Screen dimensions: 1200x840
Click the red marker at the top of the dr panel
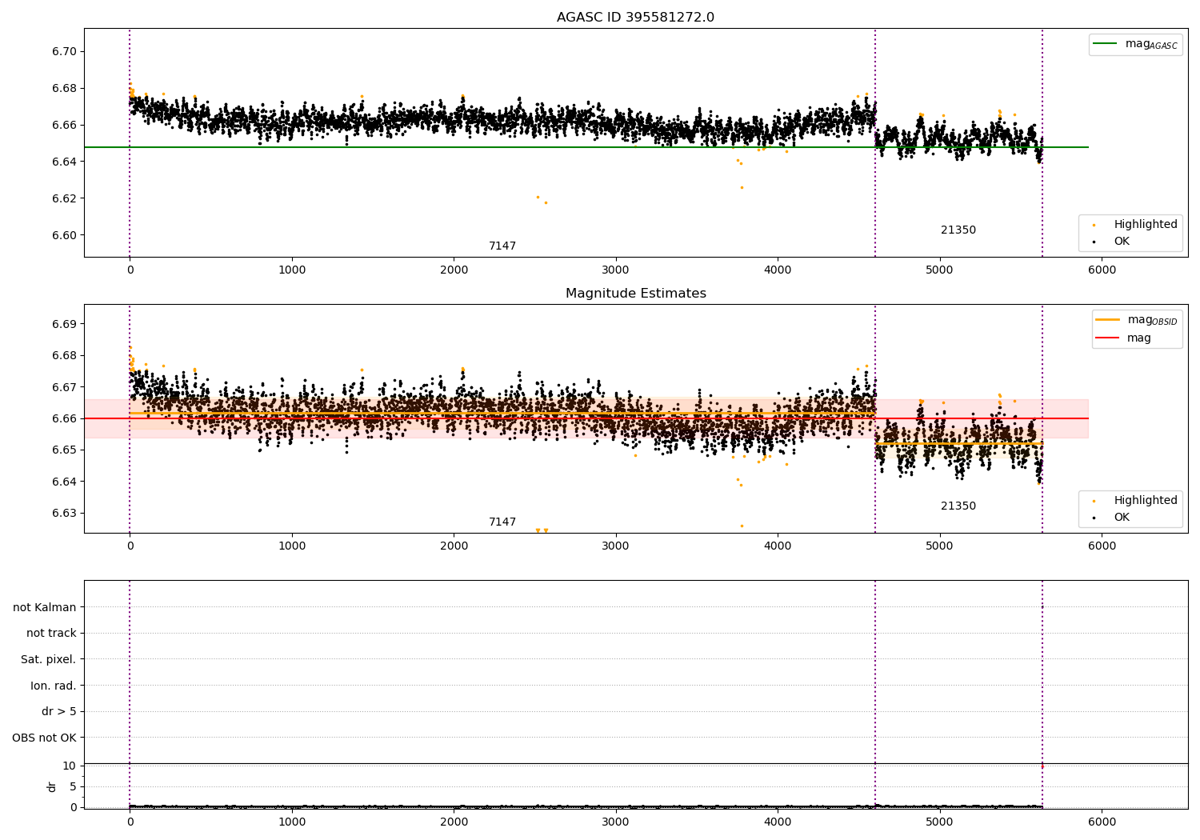click(1042, 766)
